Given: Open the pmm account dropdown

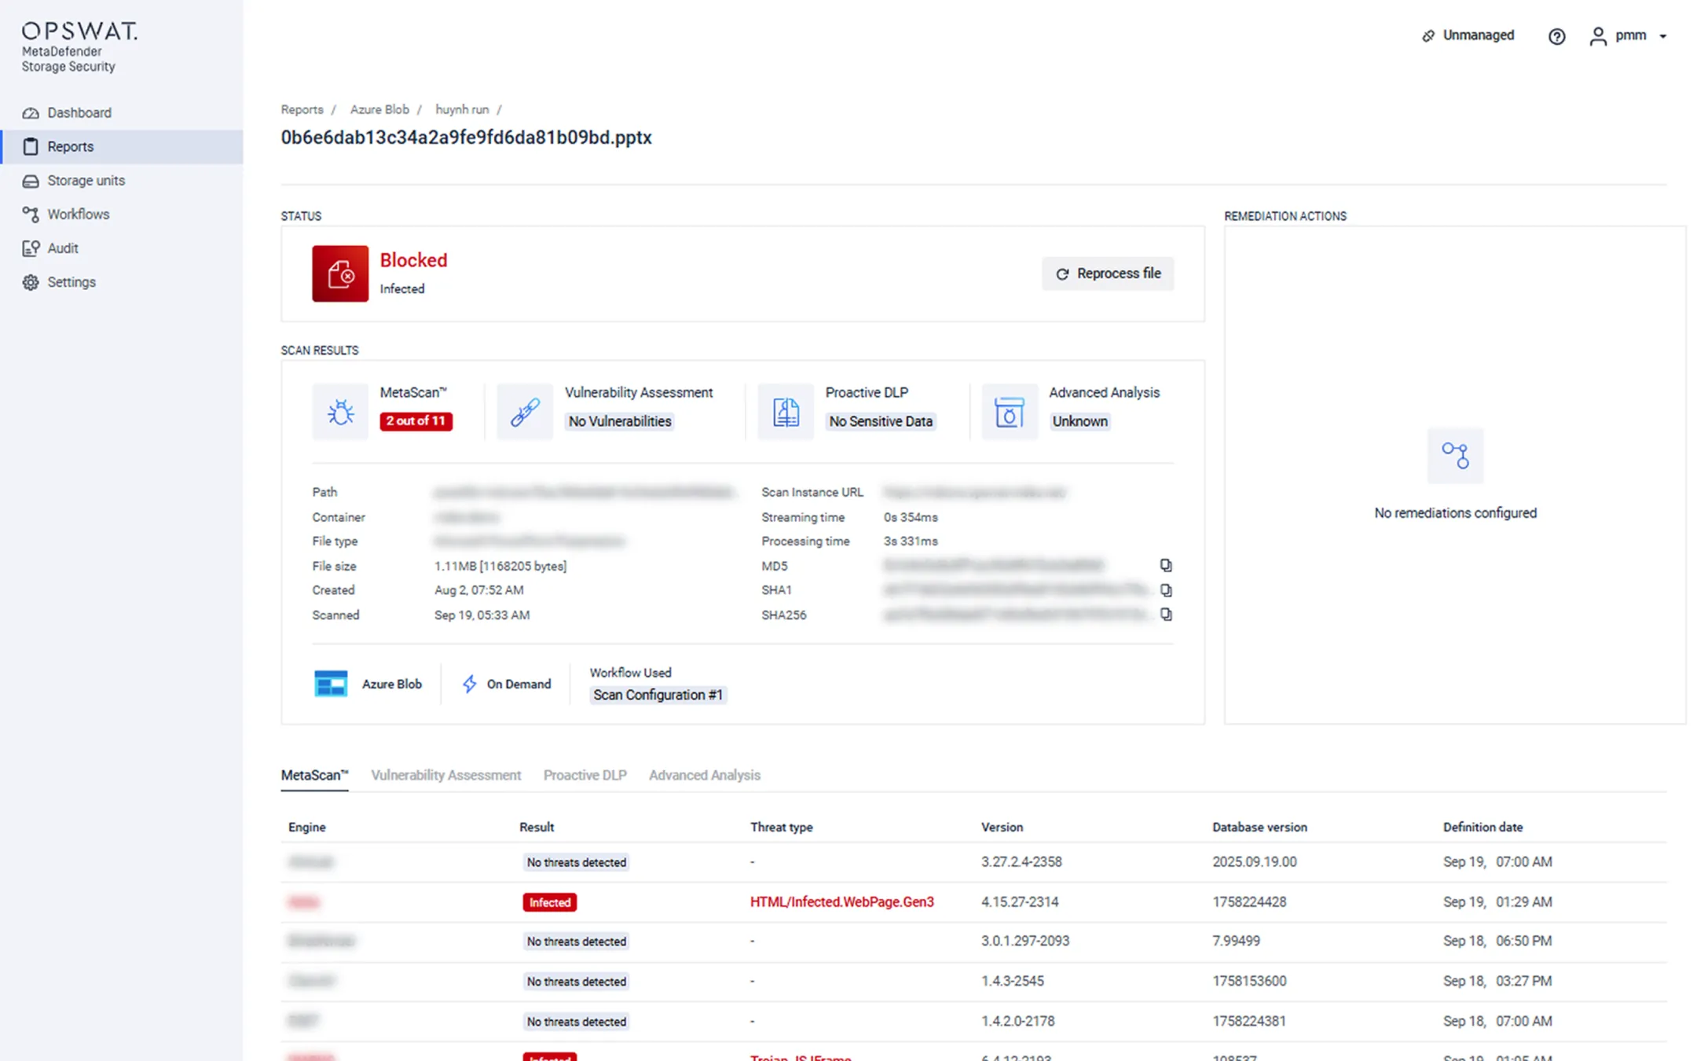Looking at the screenshot, I should click(1629, 35).
